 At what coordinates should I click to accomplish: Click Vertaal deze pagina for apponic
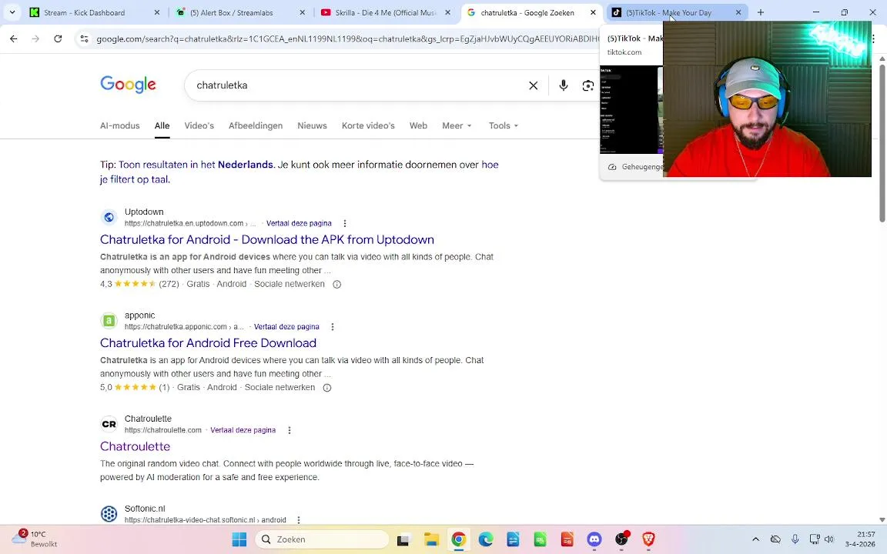pyautogui.click(x=286, y=327)
